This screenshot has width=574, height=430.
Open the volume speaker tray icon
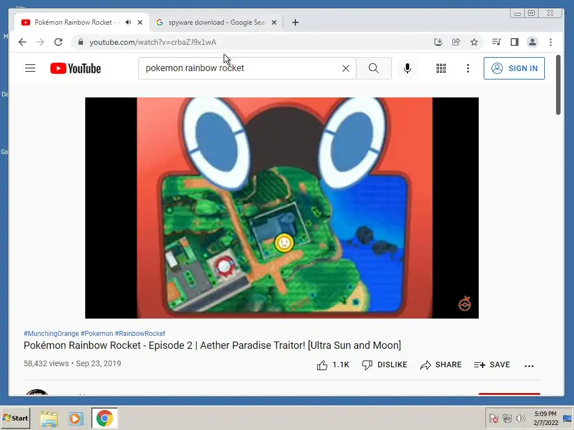[520, 418]
